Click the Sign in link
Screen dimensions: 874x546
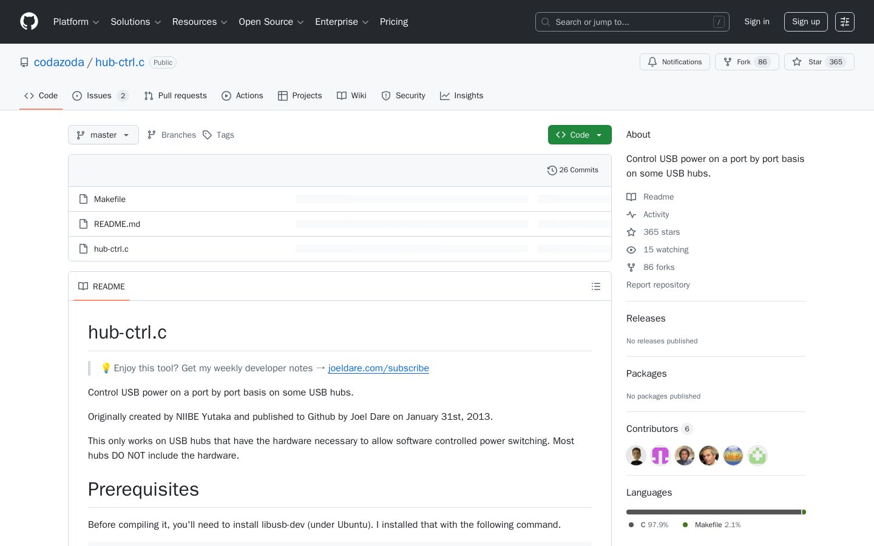pyautogui.click(x=757, y=22)
